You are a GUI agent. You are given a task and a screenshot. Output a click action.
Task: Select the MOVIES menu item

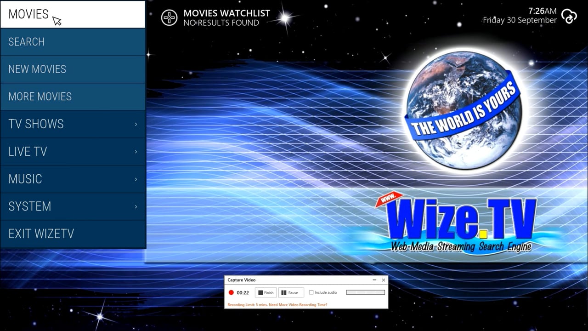(x=73, y=14)
